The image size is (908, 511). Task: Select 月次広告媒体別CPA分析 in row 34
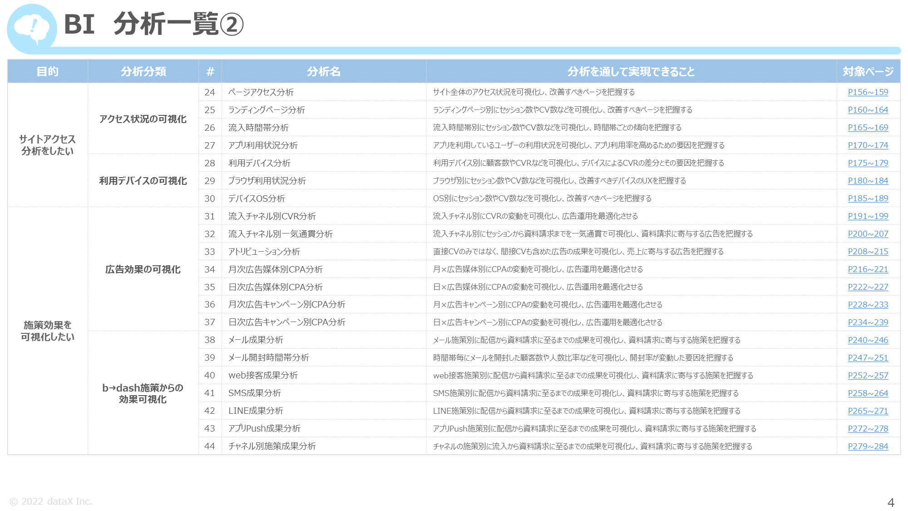(276, 269)
